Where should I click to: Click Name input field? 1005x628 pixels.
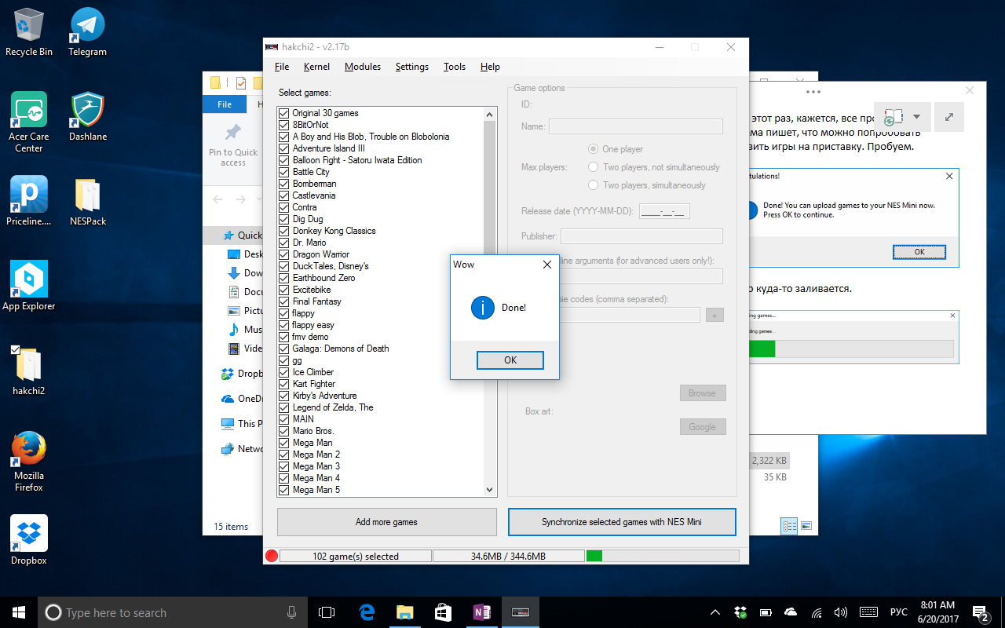click(x=635, y=126)
